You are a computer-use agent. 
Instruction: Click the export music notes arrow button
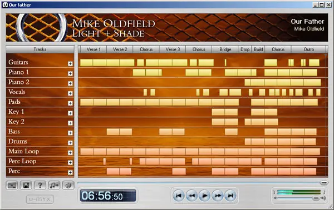(x=54, y=186)
